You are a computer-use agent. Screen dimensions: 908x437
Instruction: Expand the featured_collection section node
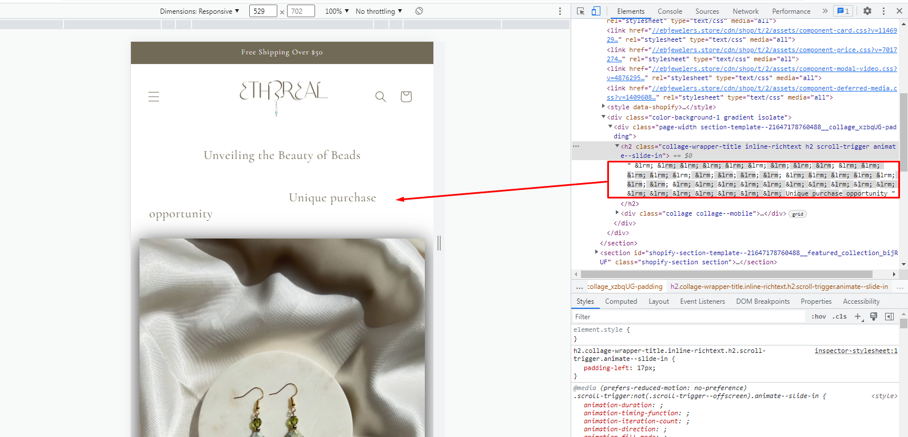tap(596, 252)
